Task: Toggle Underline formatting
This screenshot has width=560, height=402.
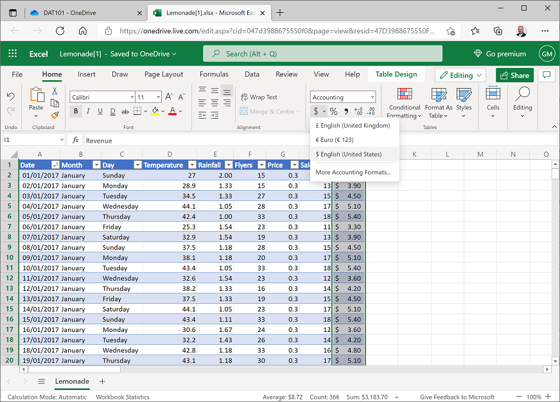Action: tap(100, 111)
